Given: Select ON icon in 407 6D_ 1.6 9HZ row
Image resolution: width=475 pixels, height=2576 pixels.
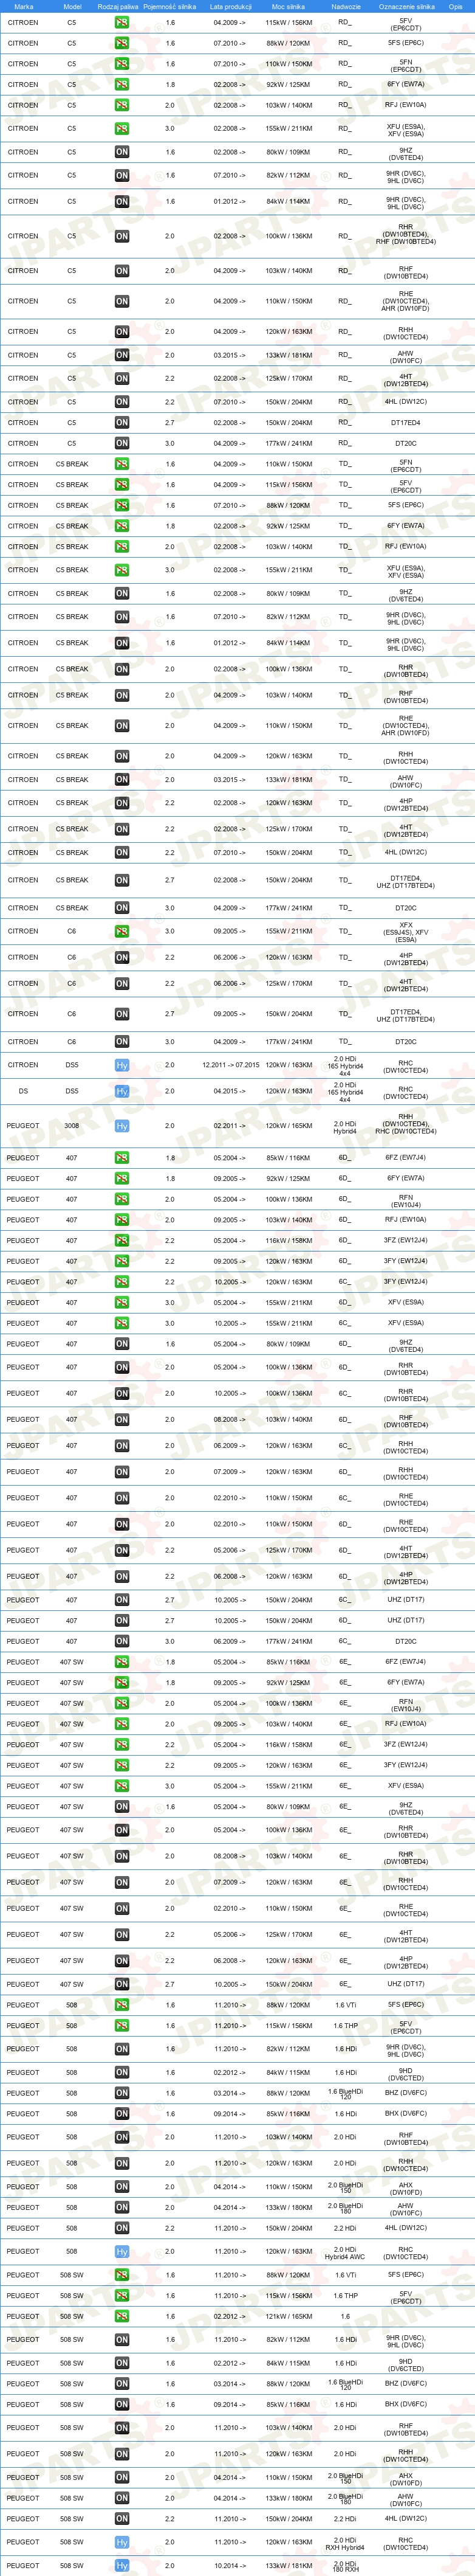Looking at the screenshot, I should pos(121,1345).
